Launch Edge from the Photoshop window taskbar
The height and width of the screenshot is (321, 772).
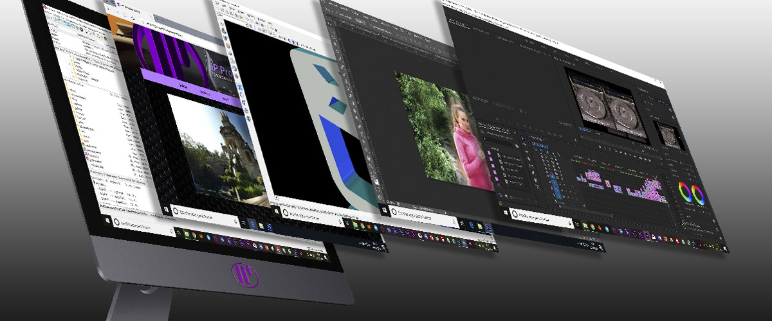click(471, 224)
